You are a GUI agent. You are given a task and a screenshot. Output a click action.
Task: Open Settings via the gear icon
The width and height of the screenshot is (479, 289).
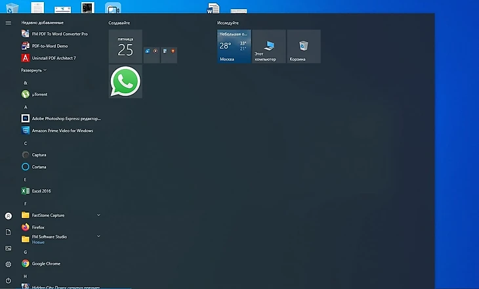(9, 264)
